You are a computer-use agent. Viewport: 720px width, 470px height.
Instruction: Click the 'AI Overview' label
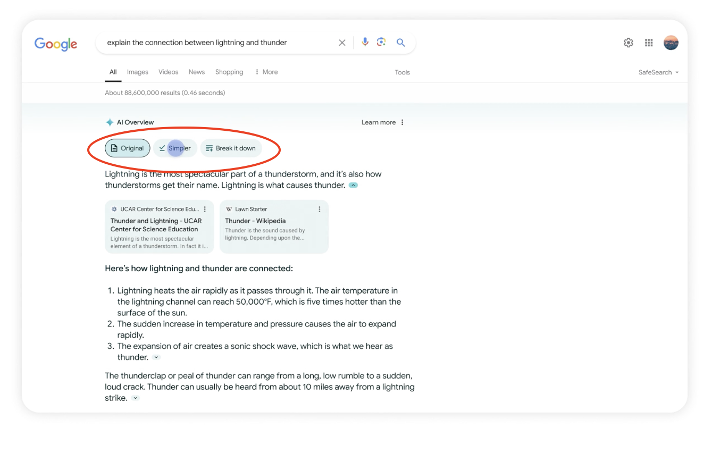pos(135,122)
